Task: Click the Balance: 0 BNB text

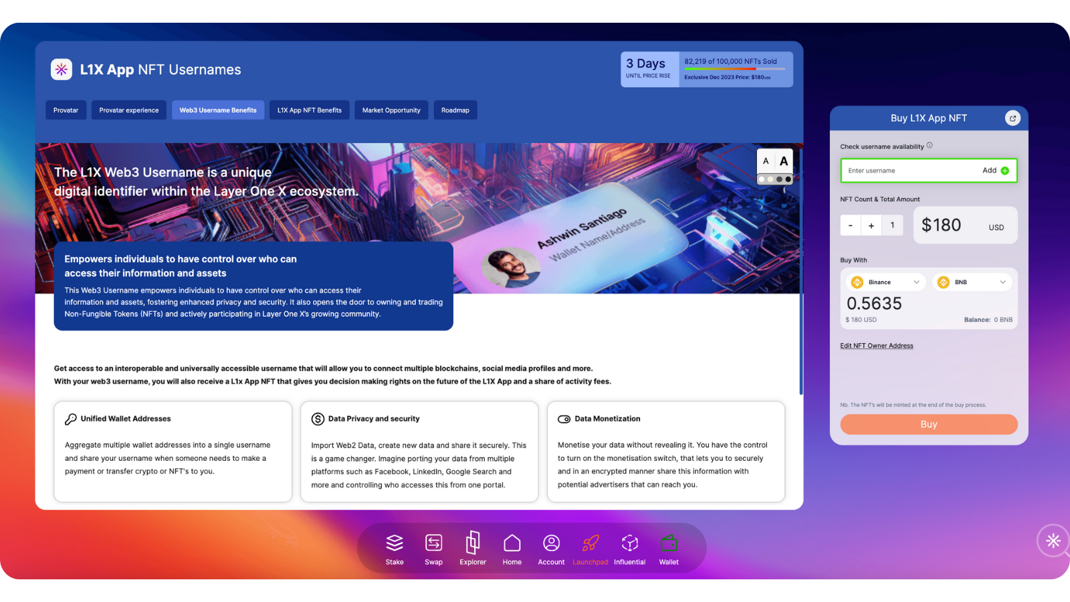Action: tap(988, 320)
